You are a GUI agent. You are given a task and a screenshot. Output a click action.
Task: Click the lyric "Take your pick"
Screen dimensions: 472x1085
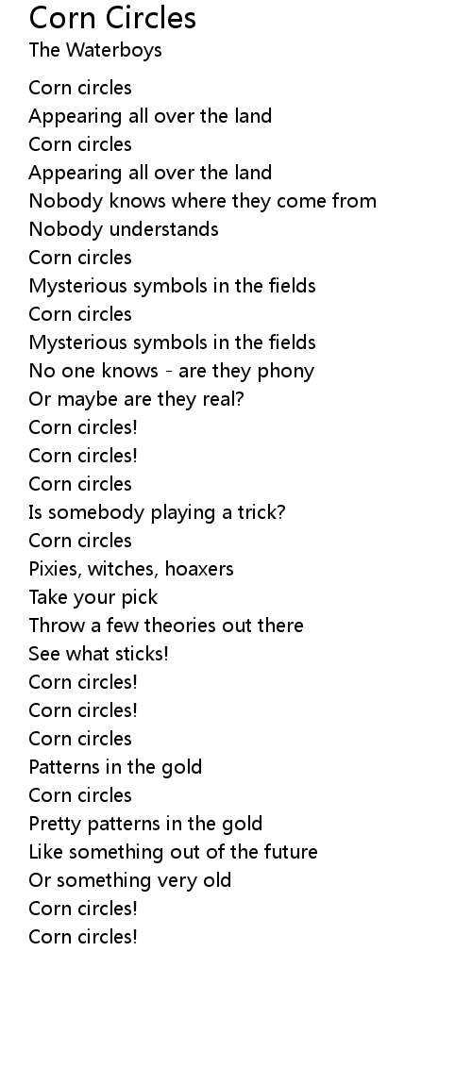[x=93, y=597]
